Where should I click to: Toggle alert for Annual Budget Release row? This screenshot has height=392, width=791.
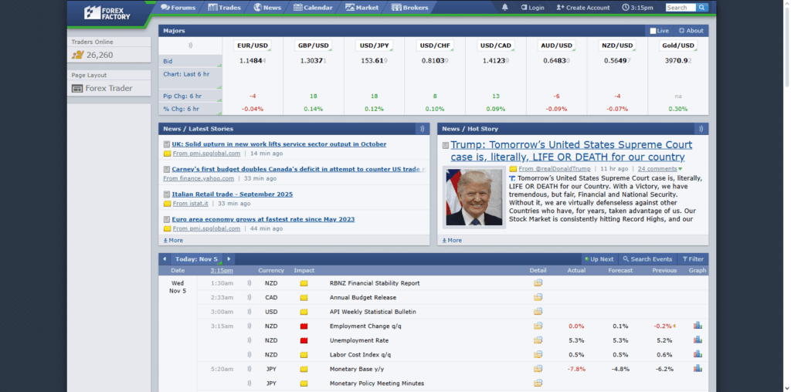(x=250, y=297)
